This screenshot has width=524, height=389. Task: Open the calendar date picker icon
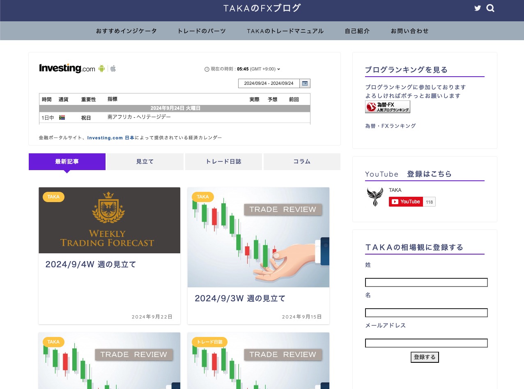coord(305,83)
